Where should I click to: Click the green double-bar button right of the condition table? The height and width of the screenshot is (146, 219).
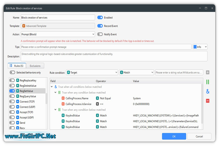tap(208, 82)
